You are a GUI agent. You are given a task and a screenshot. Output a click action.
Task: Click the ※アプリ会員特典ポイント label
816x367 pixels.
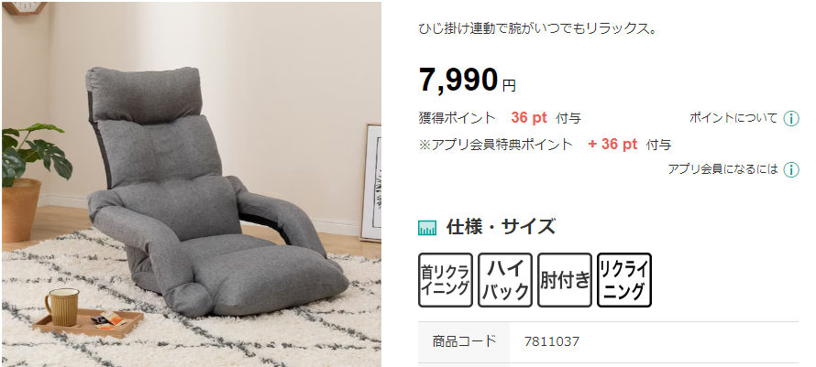pos(495,144)
